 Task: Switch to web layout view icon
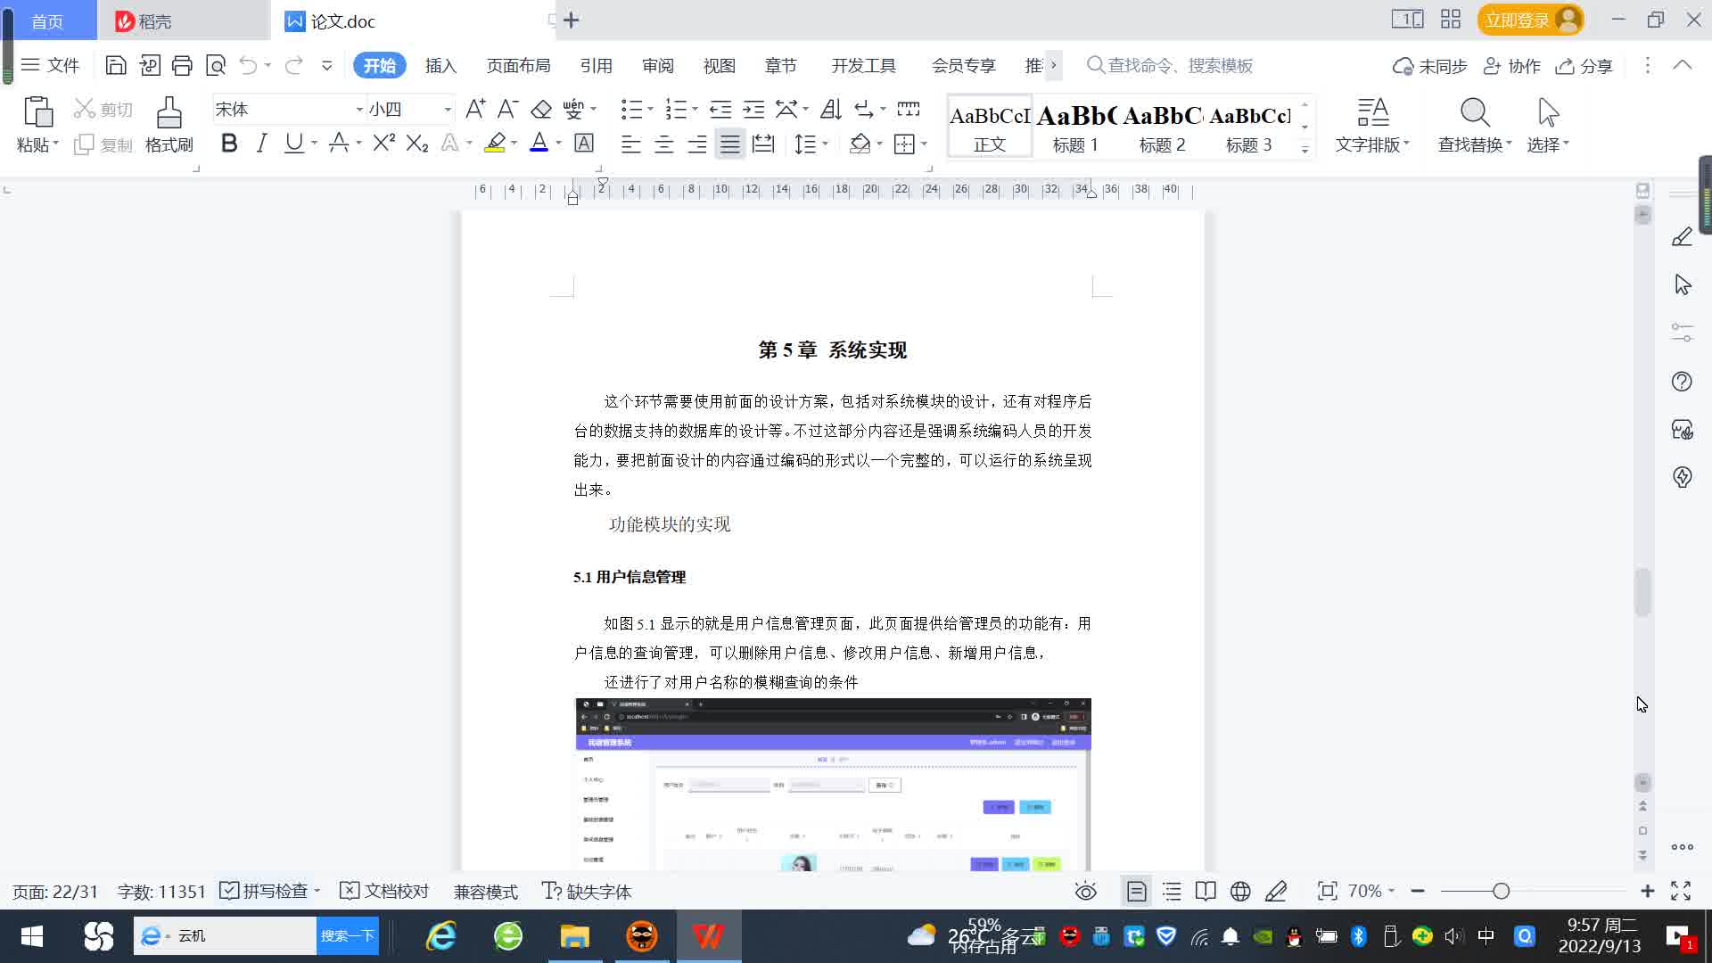(1240, 891)
